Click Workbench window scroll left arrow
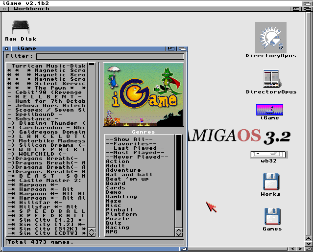The width and height of the screenshot is (313, 252). pos(292,249)
